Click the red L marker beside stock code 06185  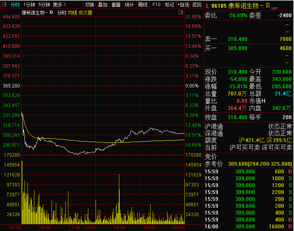[x=208, y=5]
